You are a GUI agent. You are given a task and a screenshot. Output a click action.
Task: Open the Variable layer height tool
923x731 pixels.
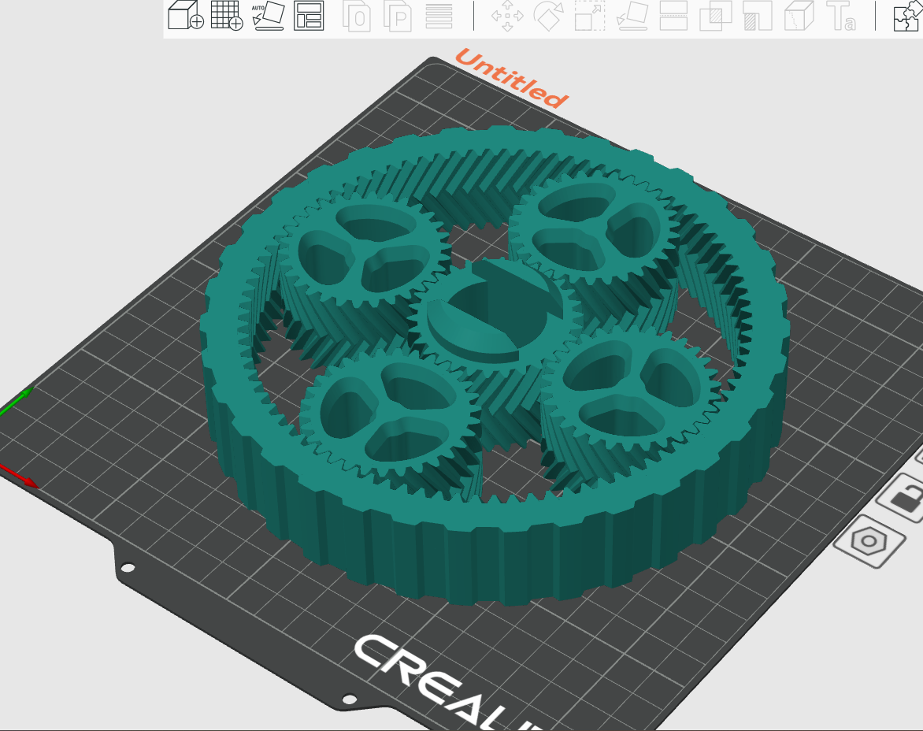click(439, 16)
